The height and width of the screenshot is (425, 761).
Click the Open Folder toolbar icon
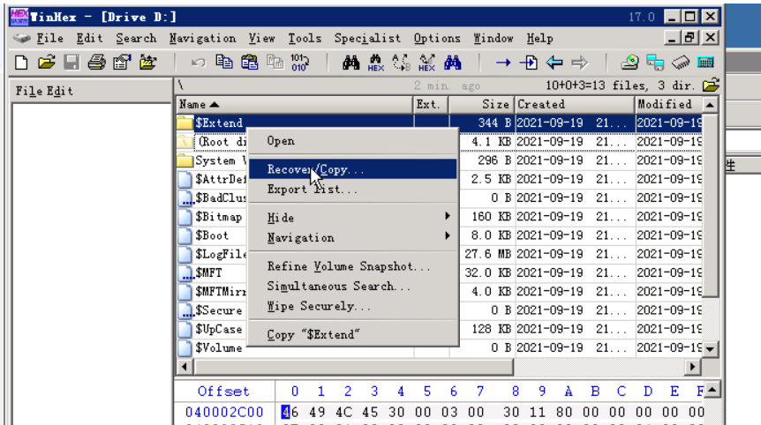148,63
